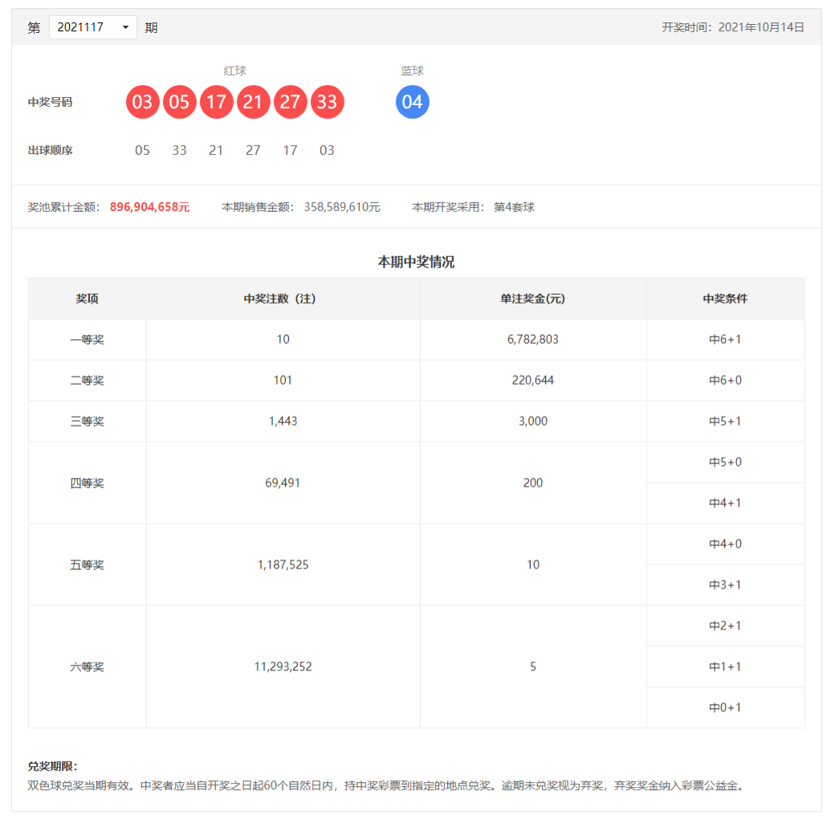835x819 pixels.
Task: Select the red ball 05
Action: [179, 102]
